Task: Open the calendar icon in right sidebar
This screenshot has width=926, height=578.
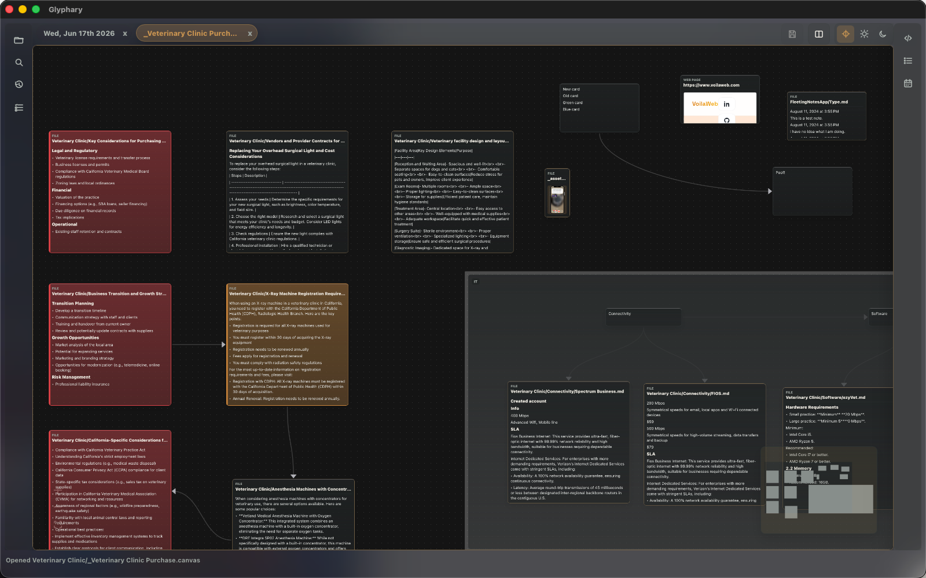Action: [908, 83]
